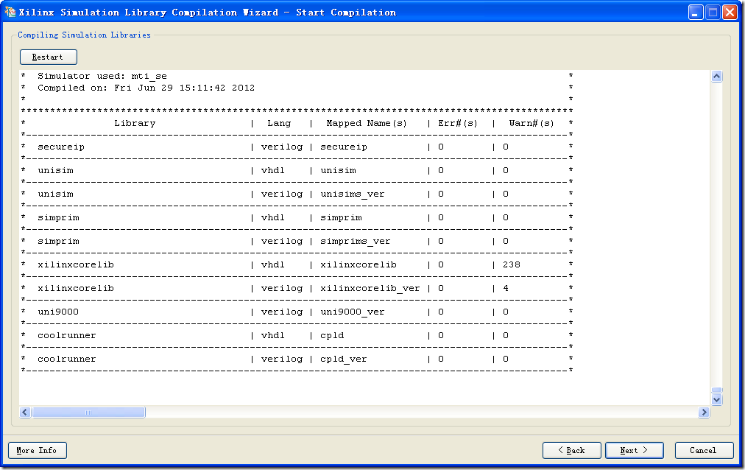
Task: Proceed with the Next button
Action: (634, 450)
